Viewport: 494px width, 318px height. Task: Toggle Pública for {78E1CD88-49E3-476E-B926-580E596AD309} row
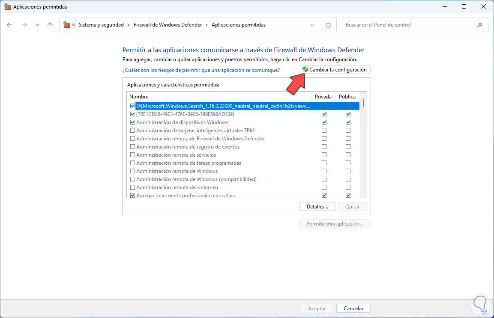click(x=348, y=114)
